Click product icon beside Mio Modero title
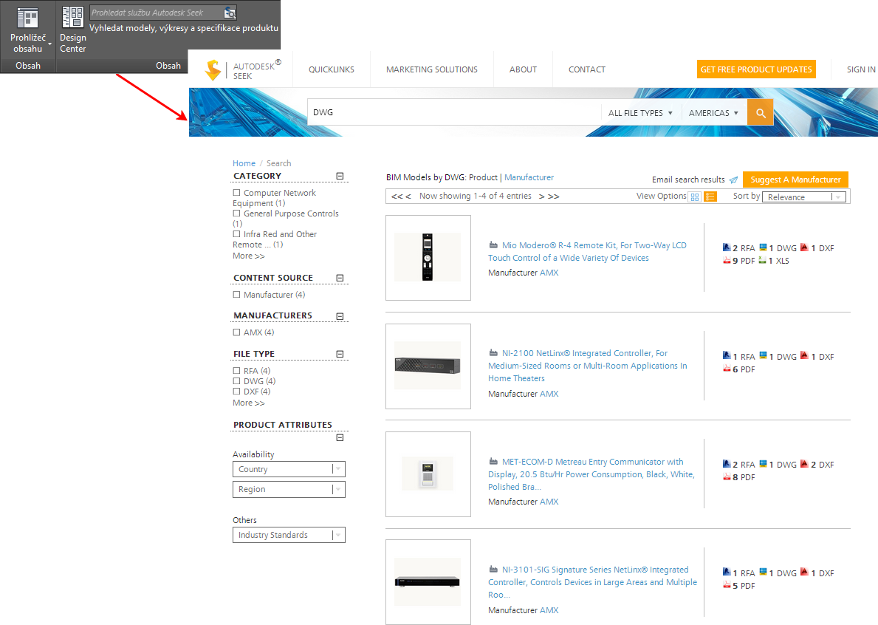The image size is (878, 625). click(493, 245)
